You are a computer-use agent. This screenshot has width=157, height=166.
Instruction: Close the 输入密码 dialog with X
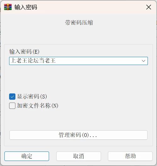point(149,7)
